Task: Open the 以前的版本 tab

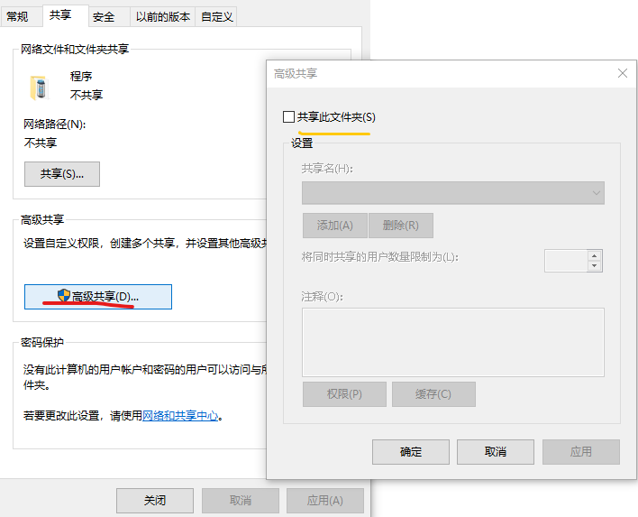Action: (x=163, y=17)
